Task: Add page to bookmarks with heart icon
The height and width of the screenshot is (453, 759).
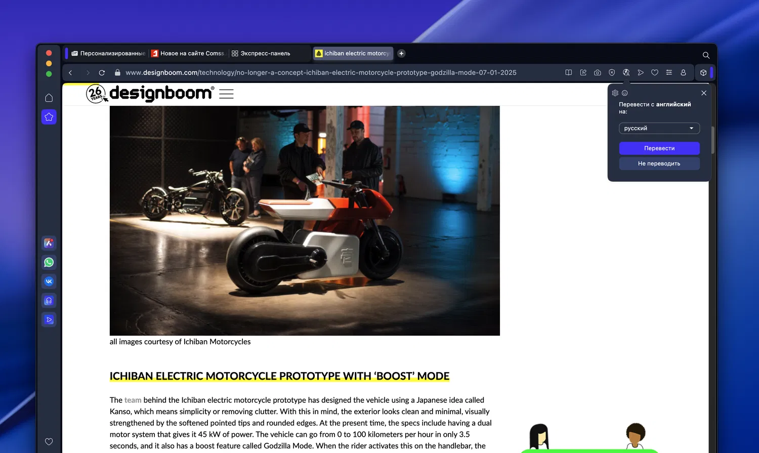Action: (x=655, y=73)
